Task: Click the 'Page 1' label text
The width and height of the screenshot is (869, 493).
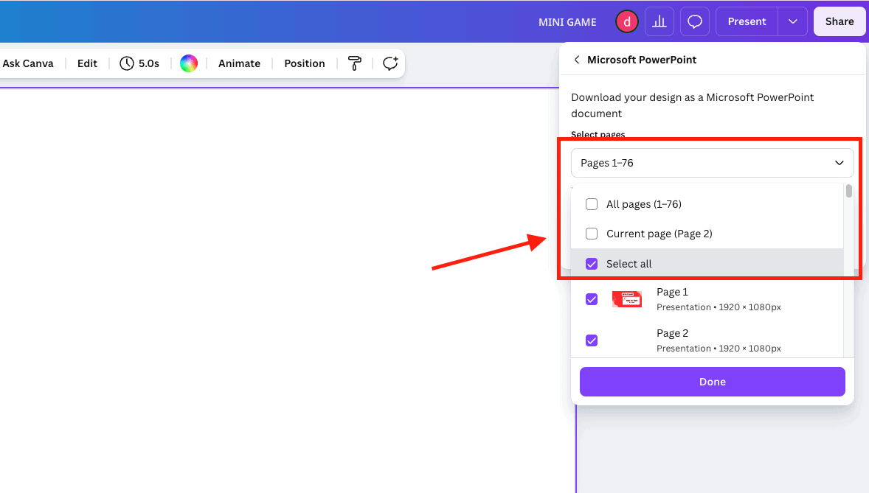Action: 672,292
